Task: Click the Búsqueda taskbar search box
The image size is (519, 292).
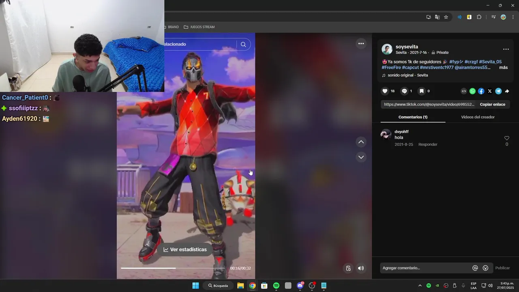Action: (218, 286)
